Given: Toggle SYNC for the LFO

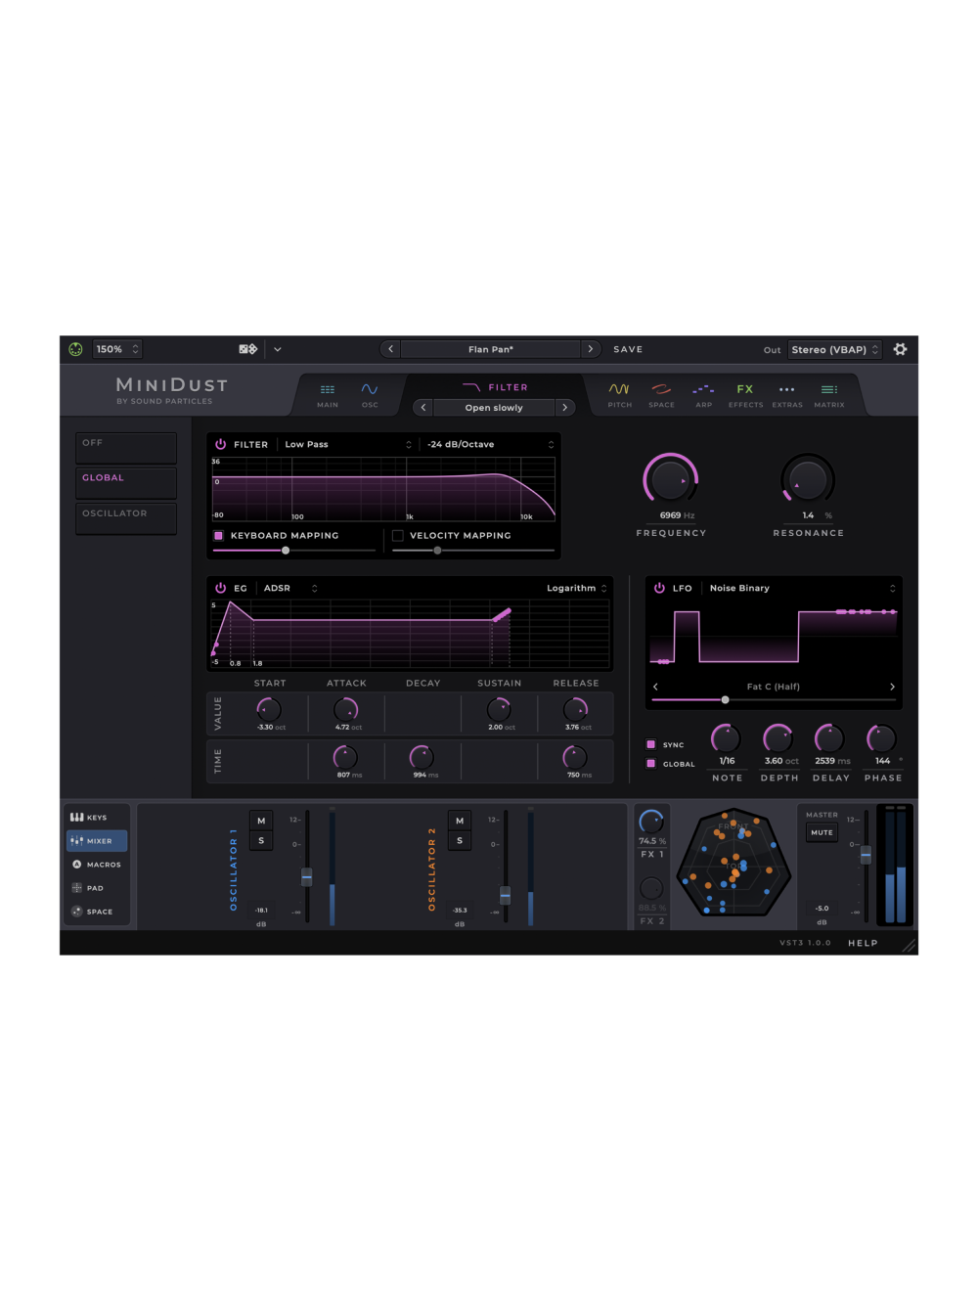Looking at the screenshot, I should coord(649,743).
